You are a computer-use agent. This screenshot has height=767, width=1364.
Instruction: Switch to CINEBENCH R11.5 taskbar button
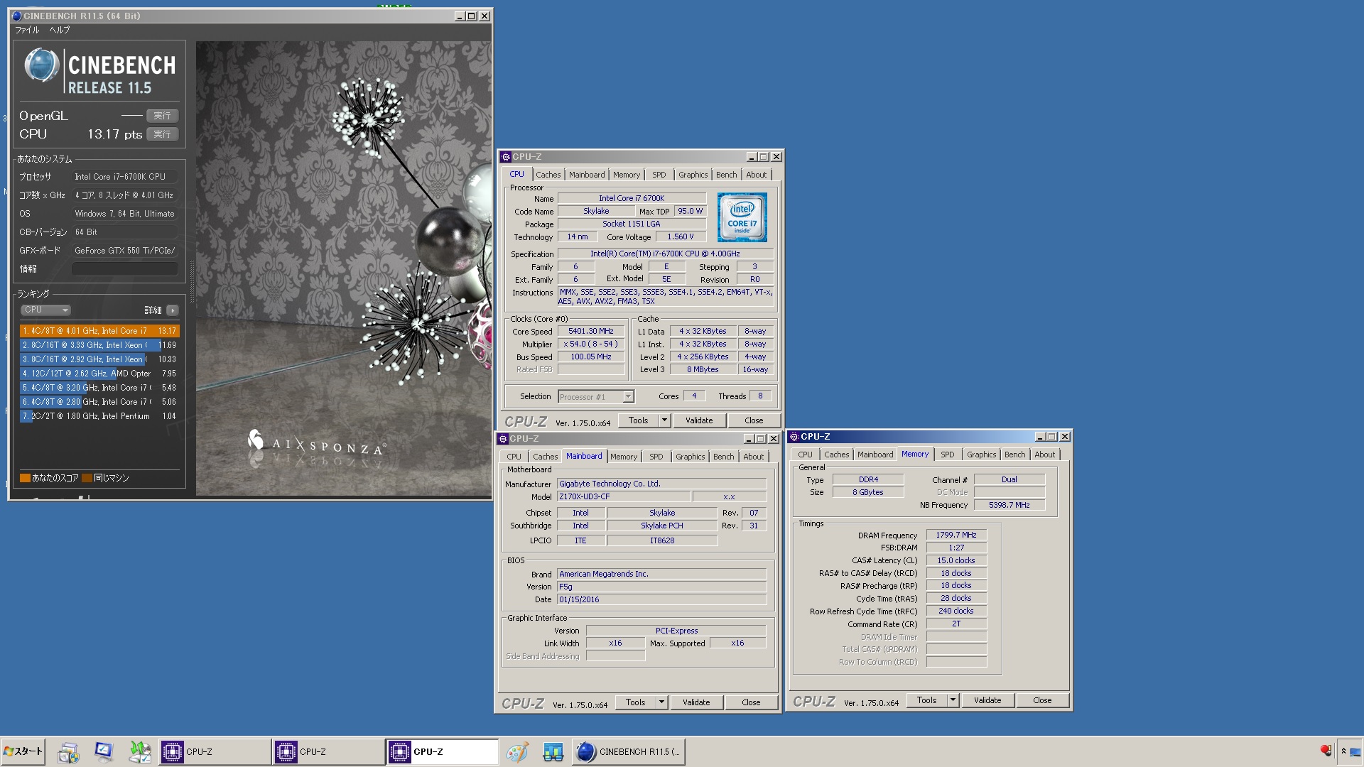629,751
